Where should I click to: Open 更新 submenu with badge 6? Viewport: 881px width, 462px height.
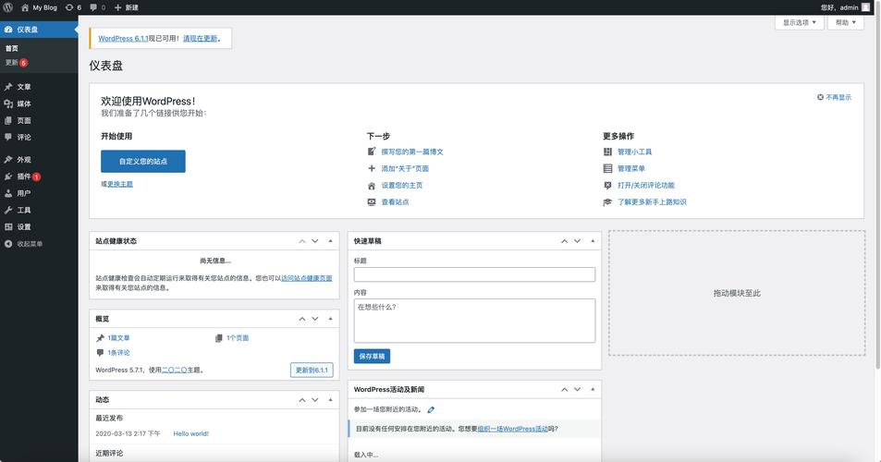(17, 62)
